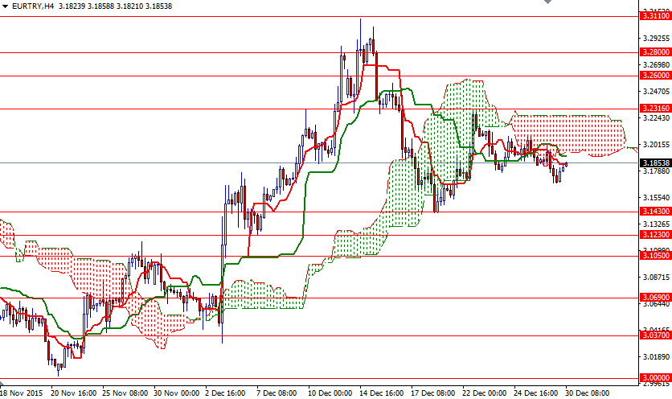Click the 3.20155 price scale value
Viewport: 672px width, 399px height.
[x=656, y=145]
